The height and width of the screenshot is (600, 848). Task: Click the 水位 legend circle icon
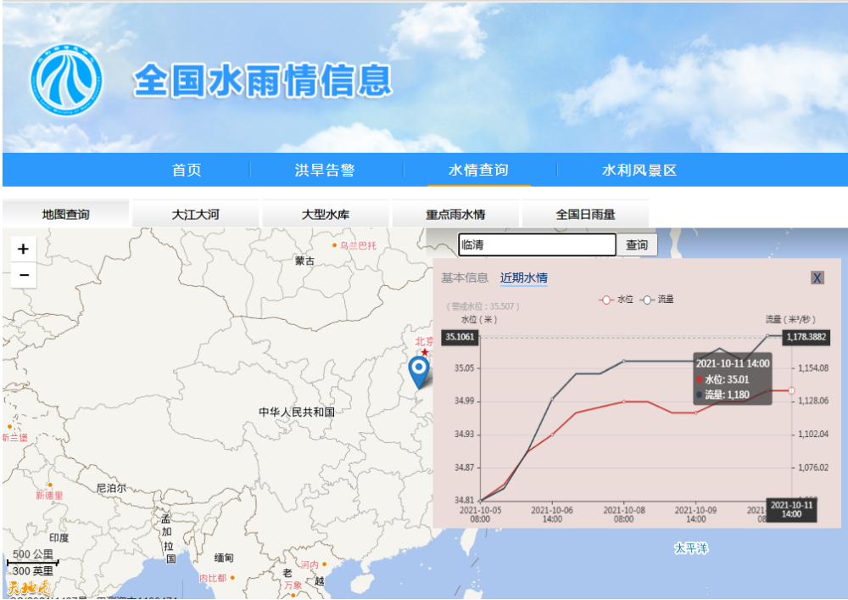[605, 299]
